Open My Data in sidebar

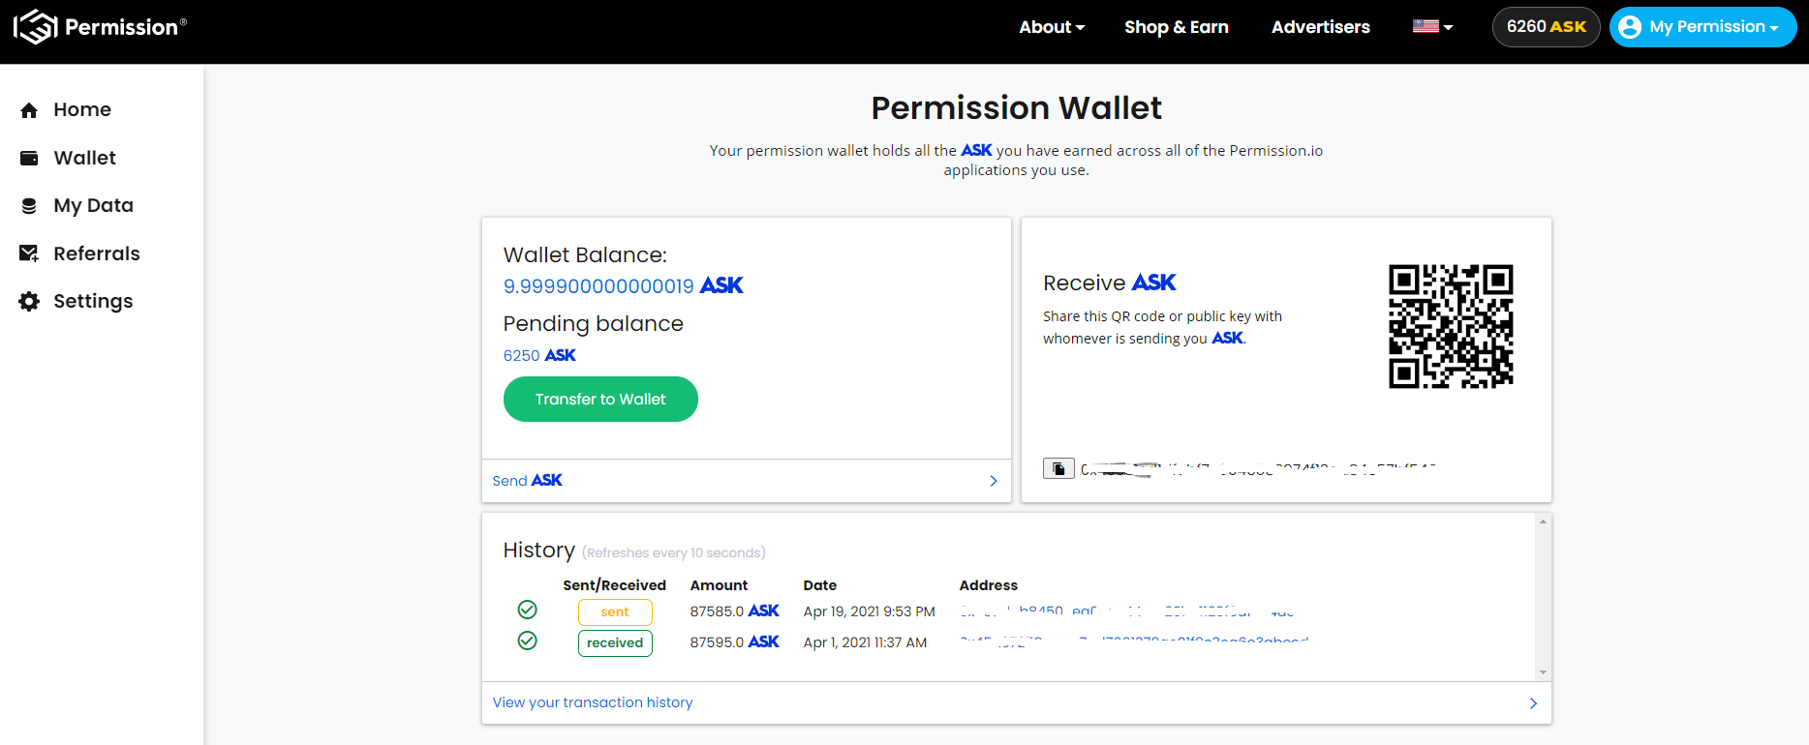94,206
